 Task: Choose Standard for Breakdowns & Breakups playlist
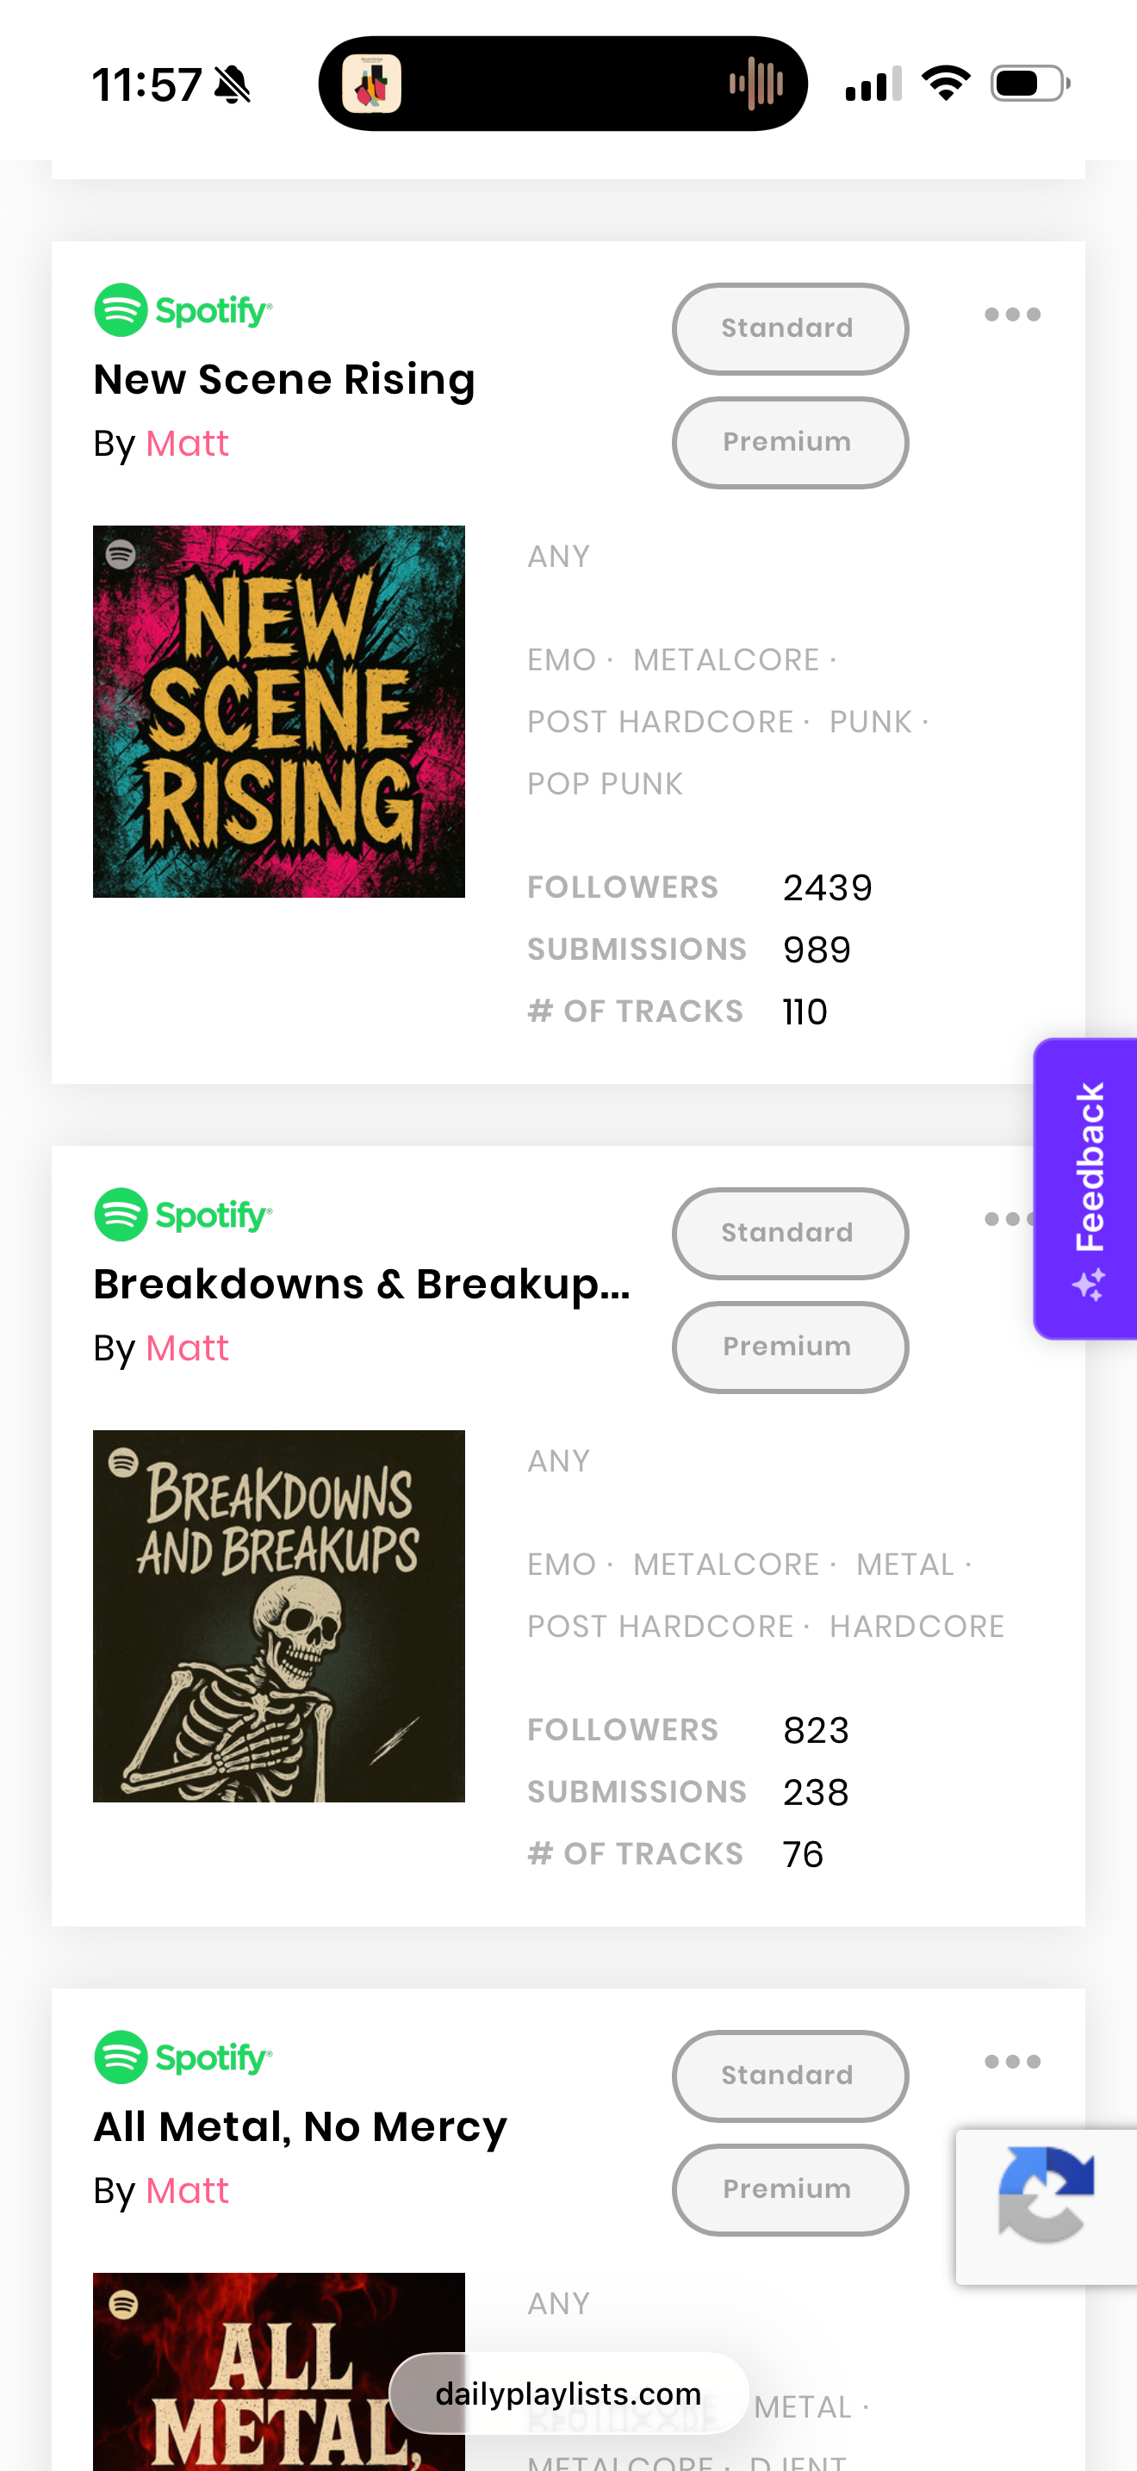[x=790, y=1233]
